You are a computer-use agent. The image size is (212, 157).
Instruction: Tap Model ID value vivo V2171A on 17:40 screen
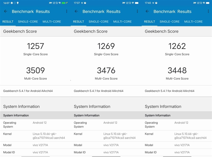[x=182, y=152]
